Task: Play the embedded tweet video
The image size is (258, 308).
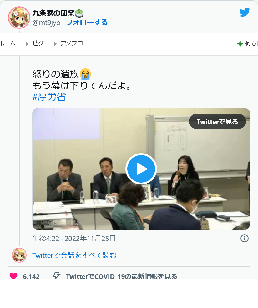Action: click(x=141, y=169)
